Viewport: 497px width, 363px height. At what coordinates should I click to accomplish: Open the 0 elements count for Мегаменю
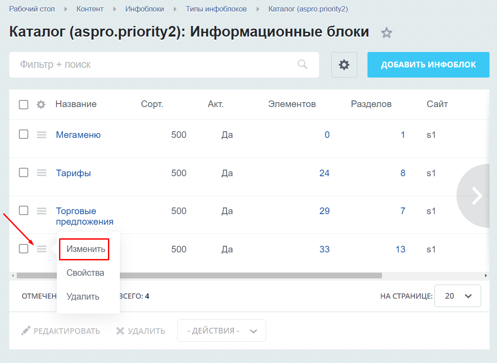pos(327,135)
